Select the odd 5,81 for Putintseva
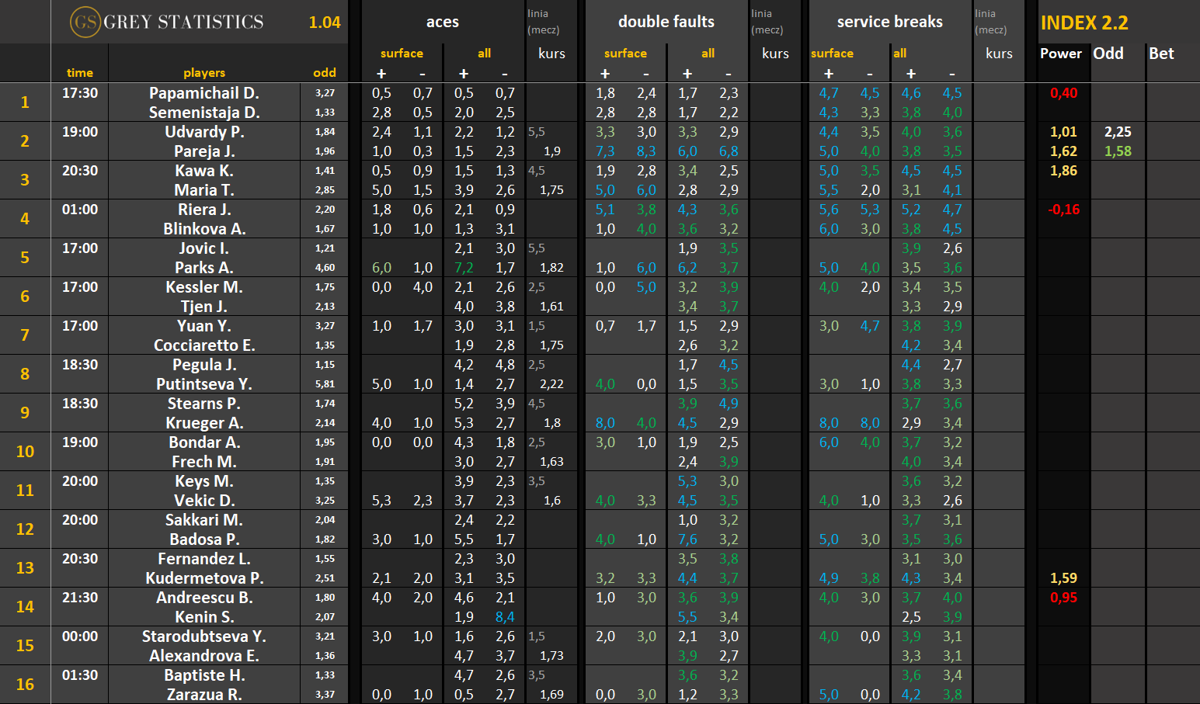The height and width of the screenshot is (704, 1200). click(x=325, y=384)
